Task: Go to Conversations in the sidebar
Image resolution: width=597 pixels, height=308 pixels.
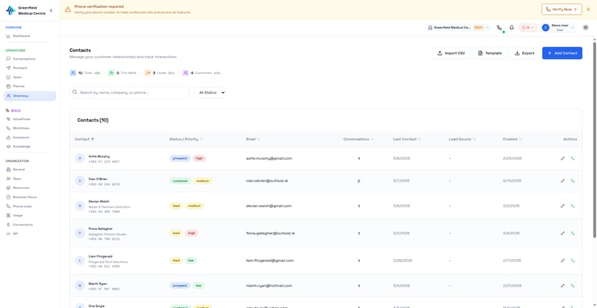Action: click(x=29, y=59)
